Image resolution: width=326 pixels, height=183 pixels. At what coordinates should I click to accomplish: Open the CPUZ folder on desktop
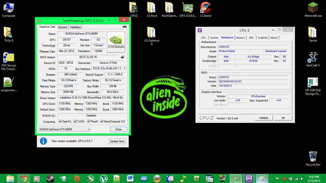(134, 10)
